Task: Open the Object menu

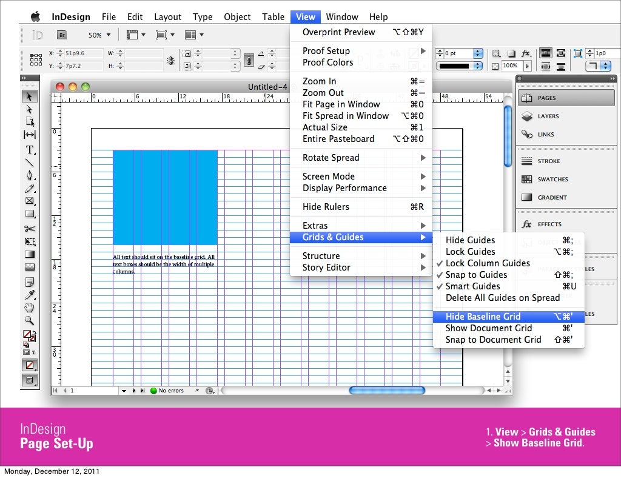Action: pos(237,16)
